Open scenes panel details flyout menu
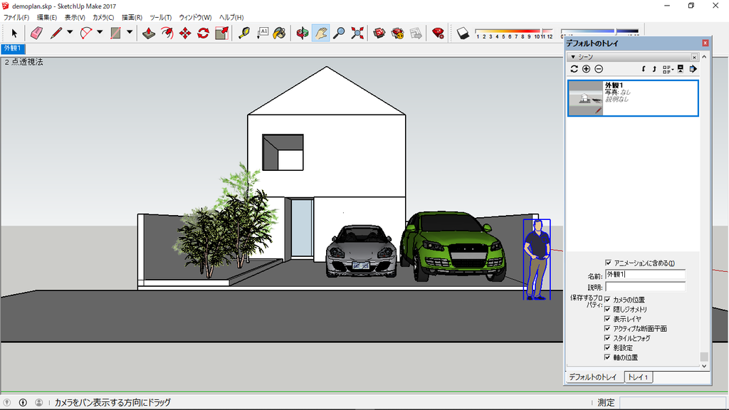Screen dimensions: 729x410 point(693,69)
